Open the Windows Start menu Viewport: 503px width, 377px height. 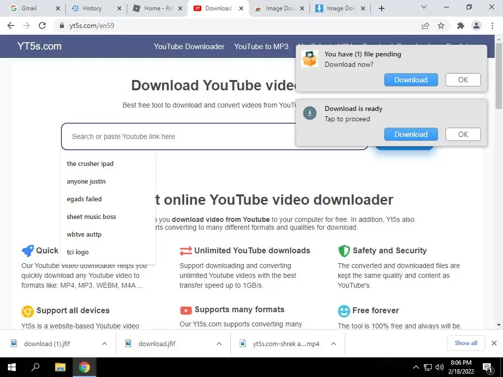(12, 367)
